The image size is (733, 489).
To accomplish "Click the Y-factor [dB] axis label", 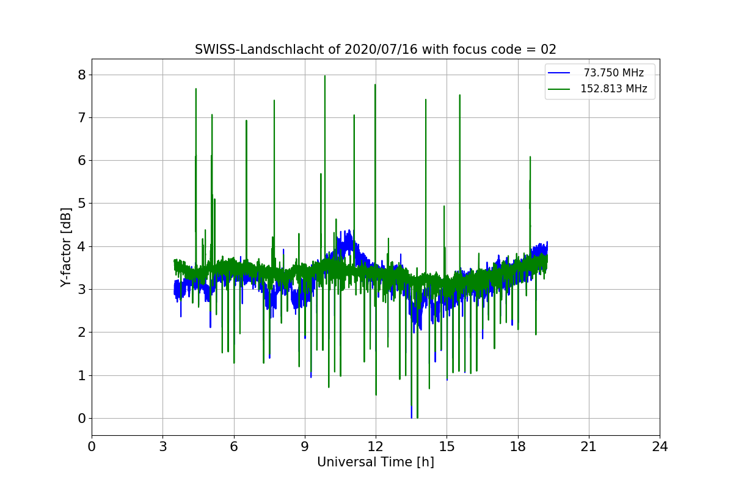I will (66, 248).
